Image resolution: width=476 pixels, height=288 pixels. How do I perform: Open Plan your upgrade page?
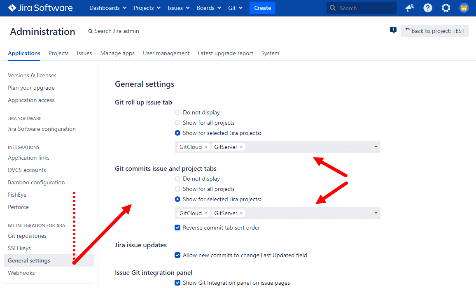(x=31, y=88)
